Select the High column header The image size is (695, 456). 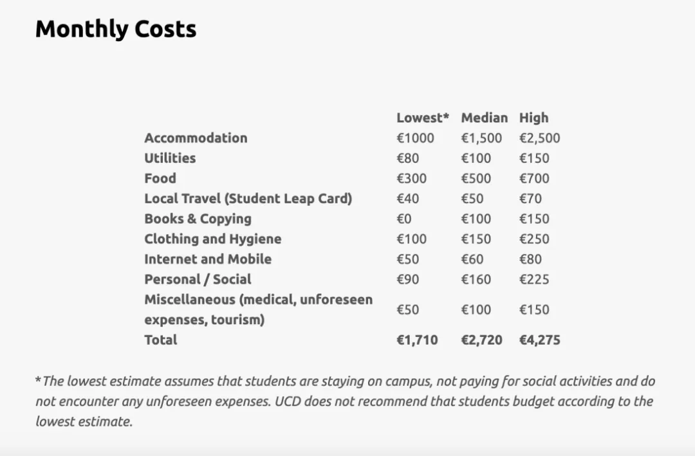tap(533, 118)
